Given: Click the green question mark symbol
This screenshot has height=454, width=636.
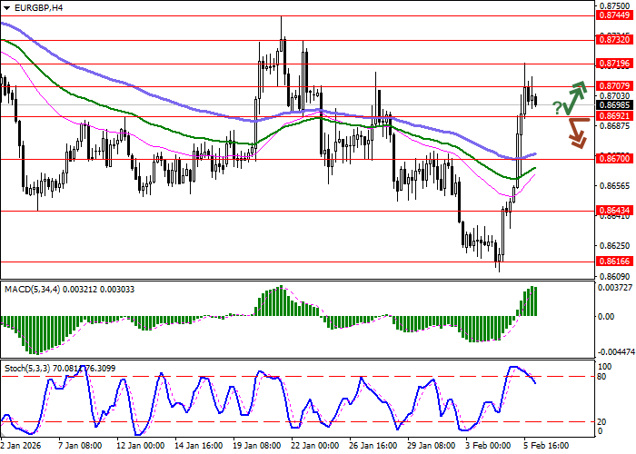Looking at the screenshot, I should pos(557,108).
